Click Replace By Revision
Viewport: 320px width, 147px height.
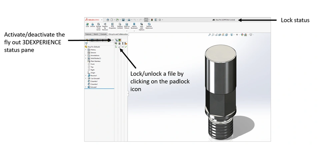(105, 27)
